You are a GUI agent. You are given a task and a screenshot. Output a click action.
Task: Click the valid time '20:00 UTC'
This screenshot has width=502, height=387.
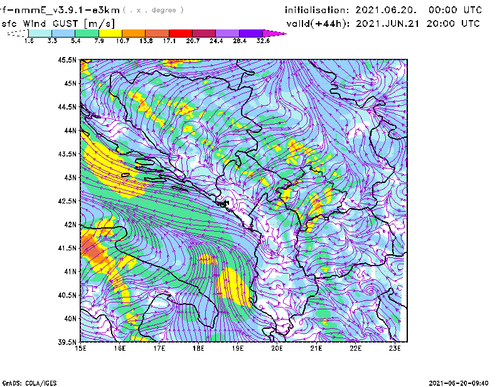pyautogui.click(x=453, y=24)
